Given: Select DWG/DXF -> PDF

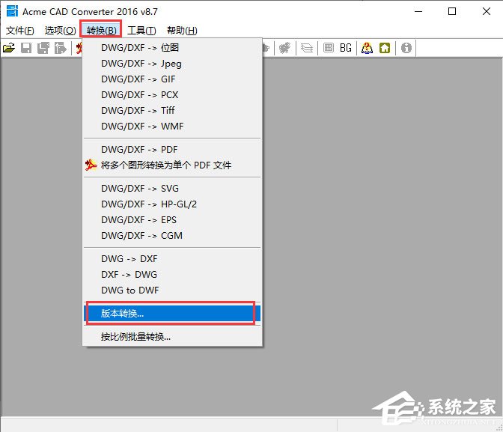Looking at the screenshot, I should pos(172,150).
